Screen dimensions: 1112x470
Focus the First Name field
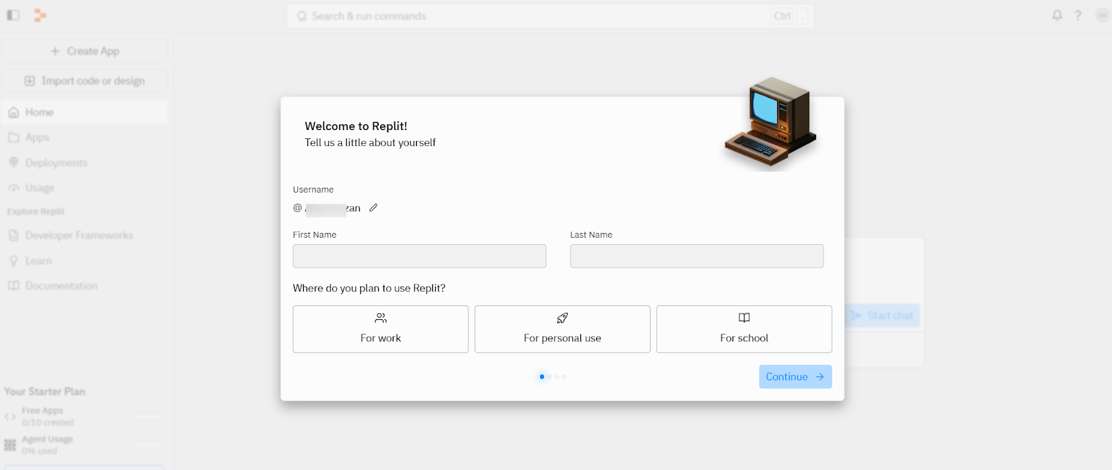point(420,256)
